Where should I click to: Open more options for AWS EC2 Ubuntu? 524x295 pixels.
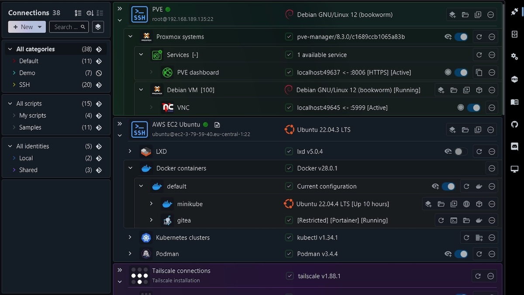pyautogui.click(x=491, y=130)
